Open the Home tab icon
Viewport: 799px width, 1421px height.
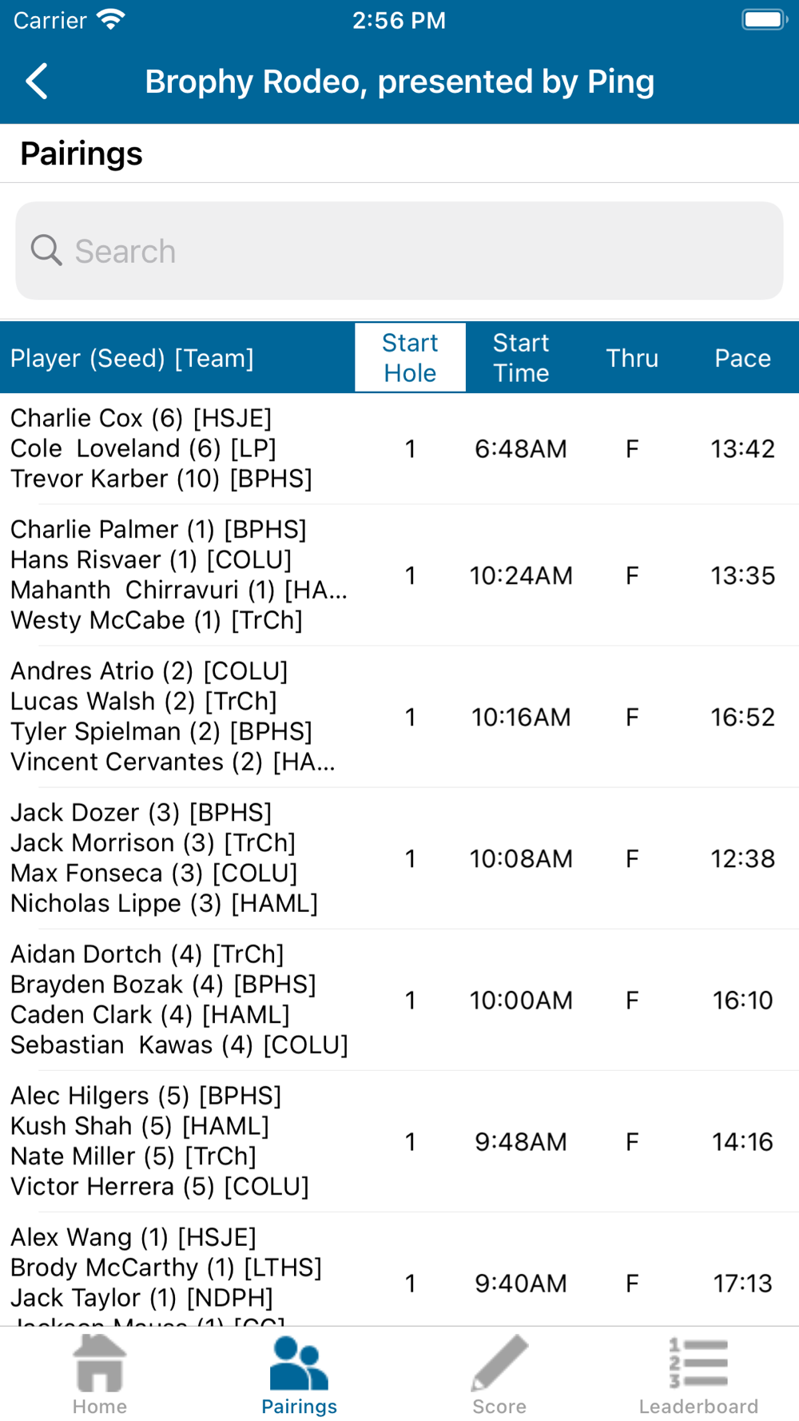100,1363
